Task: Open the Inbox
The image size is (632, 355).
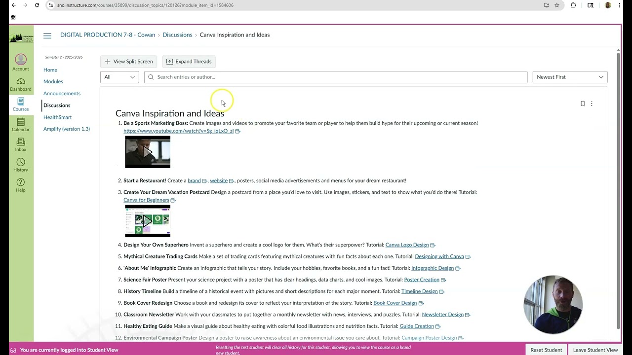Action: (21, 145)
